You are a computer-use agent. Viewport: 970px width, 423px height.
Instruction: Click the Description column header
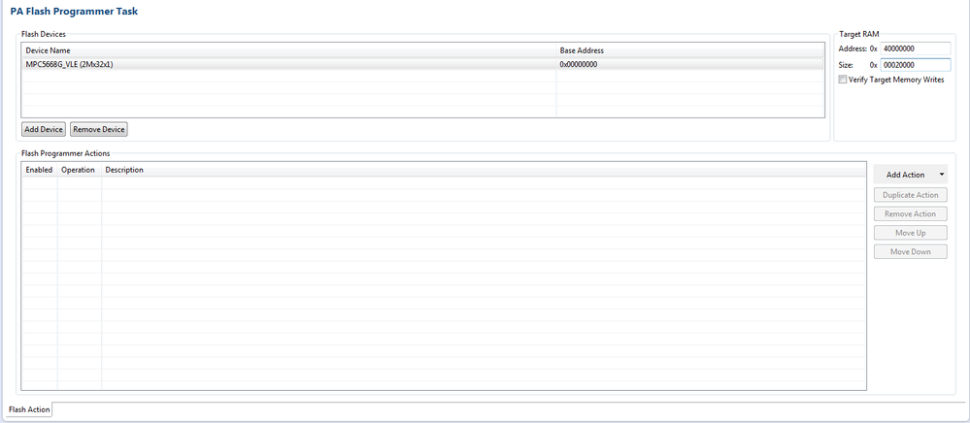pyautogui.click(x=484, y=170)
